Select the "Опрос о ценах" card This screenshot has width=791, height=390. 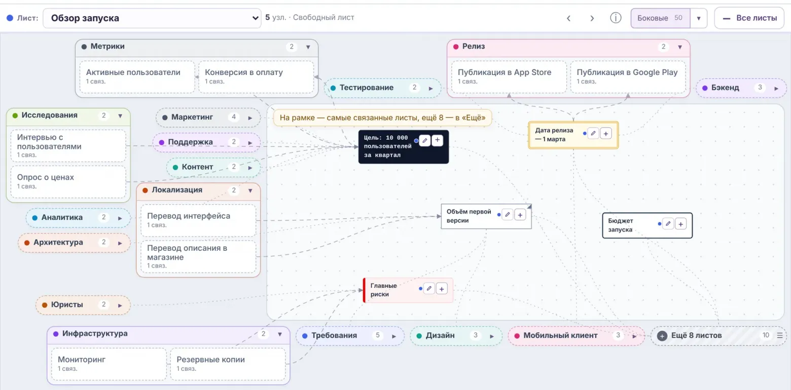[68, 182]
